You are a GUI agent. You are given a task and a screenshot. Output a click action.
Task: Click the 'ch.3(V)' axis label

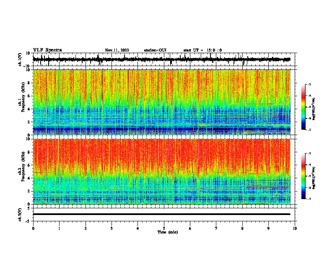[x=20, y=215]
